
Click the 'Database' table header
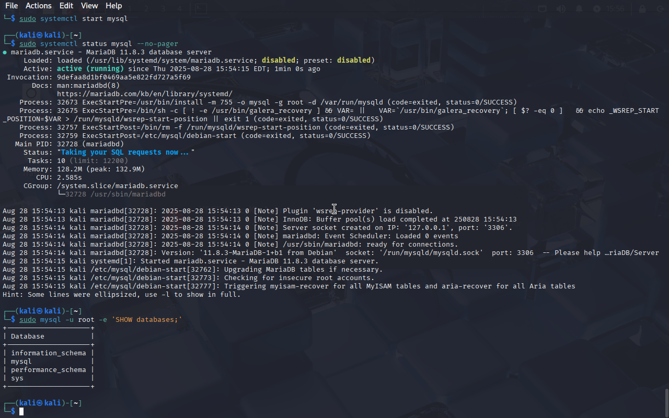[x=28, y=336]
